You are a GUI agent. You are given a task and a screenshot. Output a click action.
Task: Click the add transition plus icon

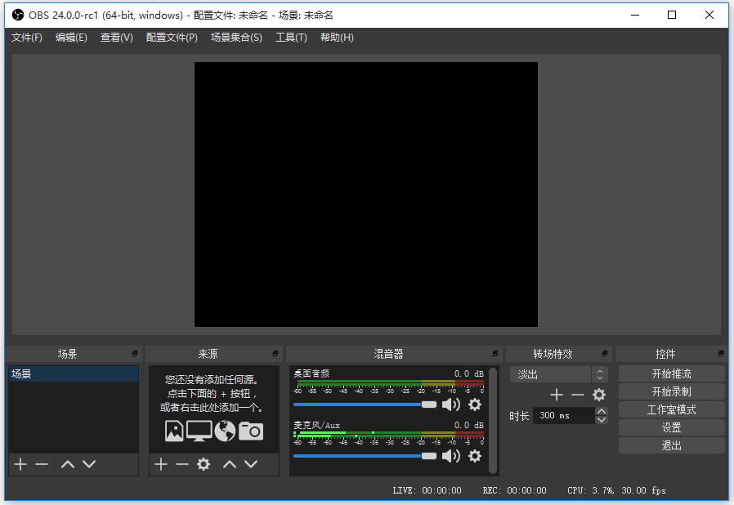[556, 394]
